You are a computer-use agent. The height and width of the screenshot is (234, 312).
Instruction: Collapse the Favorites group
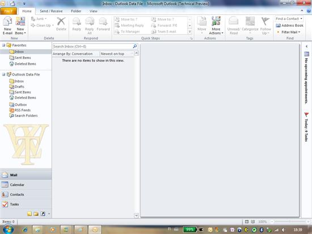tap(3, 45)
